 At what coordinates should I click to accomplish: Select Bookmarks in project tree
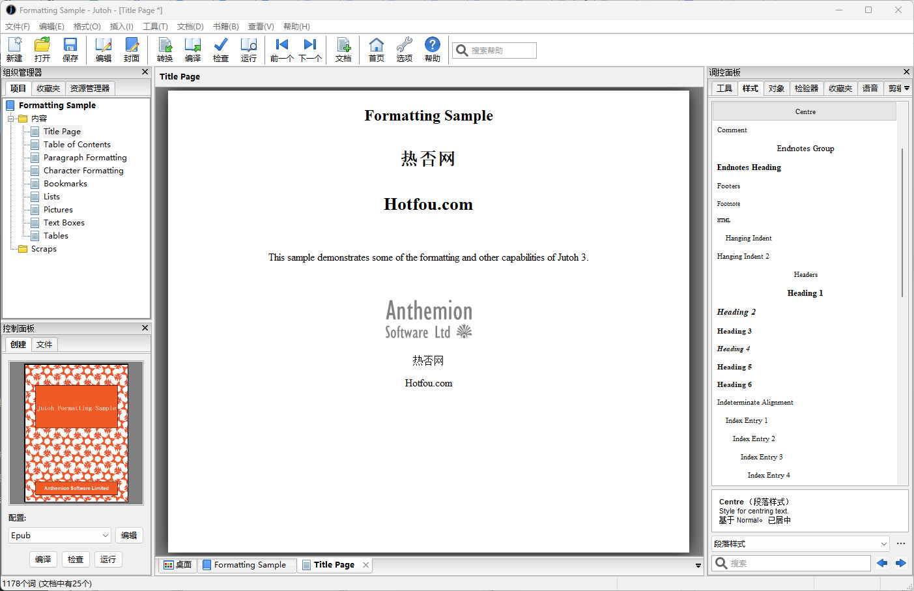tap(65, 184)
